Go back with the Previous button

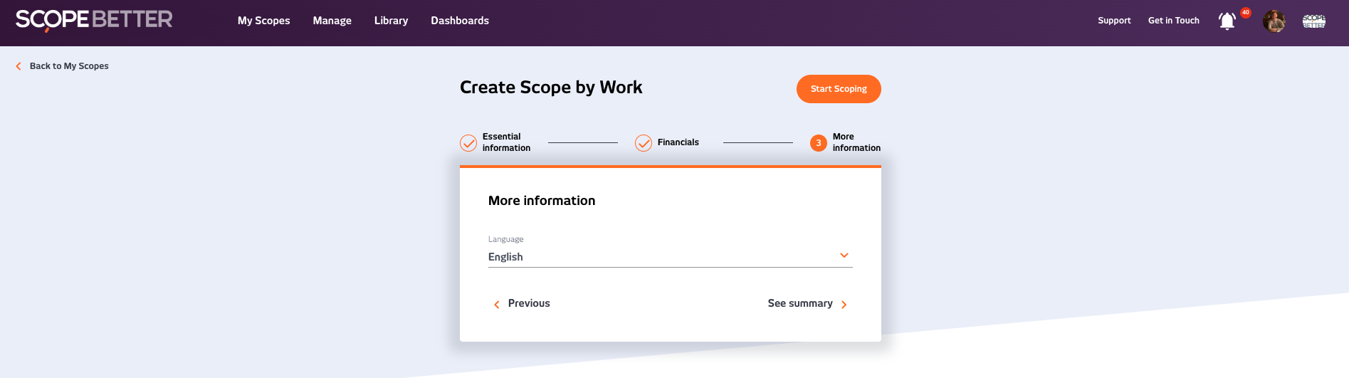point(522,304)
